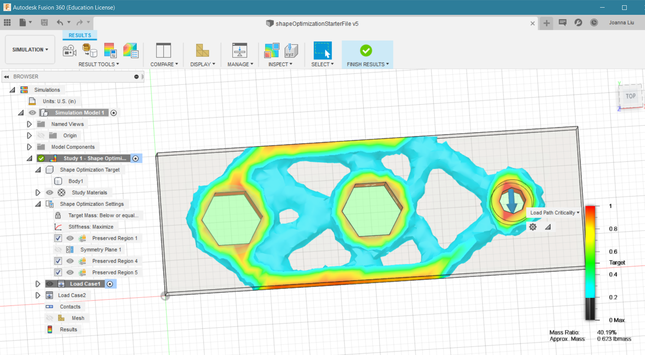Click the toggle legend results icon
This screenshot has height=355, width=645.
130,50
